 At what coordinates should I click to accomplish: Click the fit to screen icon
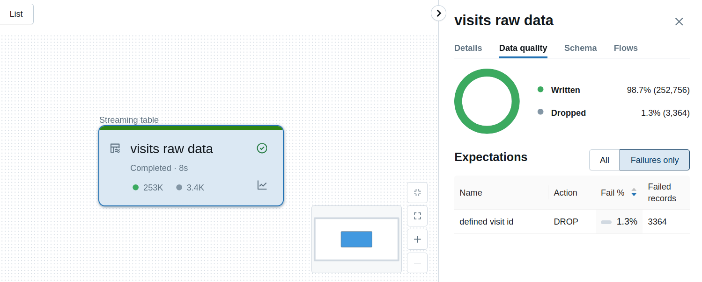(417, 216)
